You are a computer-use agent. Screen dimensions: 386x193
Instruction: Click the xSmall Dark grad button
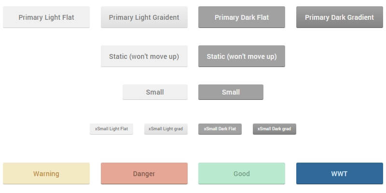point(274,129)
